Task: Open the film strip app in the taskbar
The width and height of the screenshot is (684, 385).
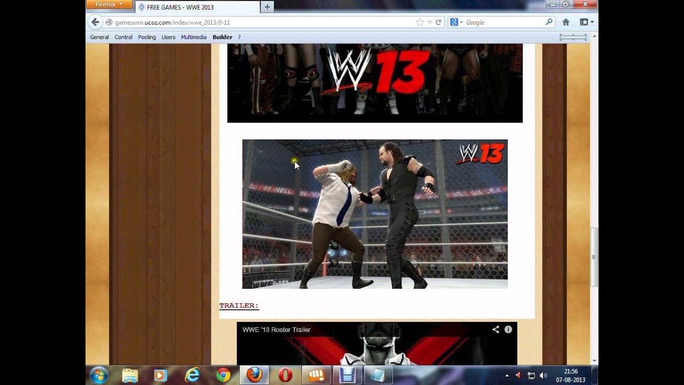Action: pyautogui.click(x=347, y=375)
